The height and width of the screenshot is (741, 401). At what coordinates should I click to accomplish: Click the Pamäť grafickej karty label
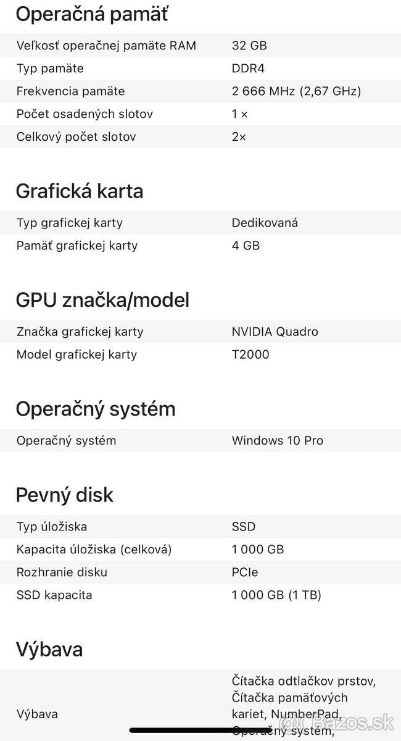(77, 245)
